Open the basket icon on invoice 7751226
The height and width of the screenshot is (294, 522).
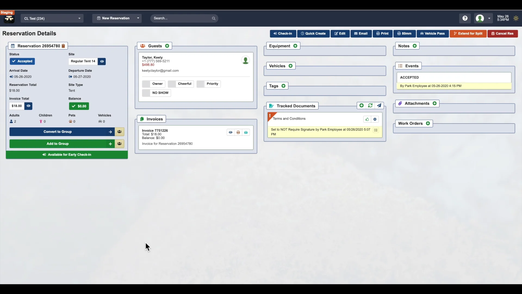246,132
